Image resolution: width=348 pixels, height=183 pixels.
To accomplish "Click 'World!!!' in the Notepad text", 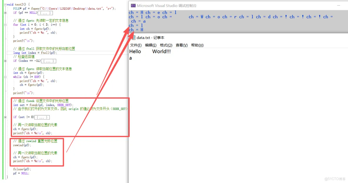I will click(161, 51).
